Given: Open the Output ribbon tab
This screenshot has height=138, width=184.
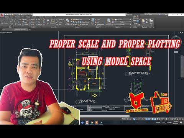Looking at the screenshot, I should coord(34,17).
